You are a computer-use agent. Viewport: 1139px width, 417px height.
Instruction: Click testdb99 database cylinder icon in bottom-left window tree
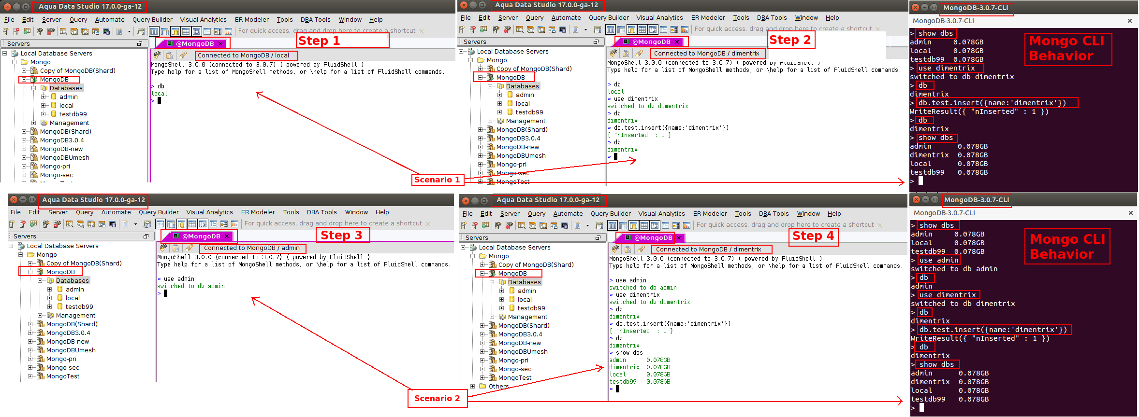(60, 306)
